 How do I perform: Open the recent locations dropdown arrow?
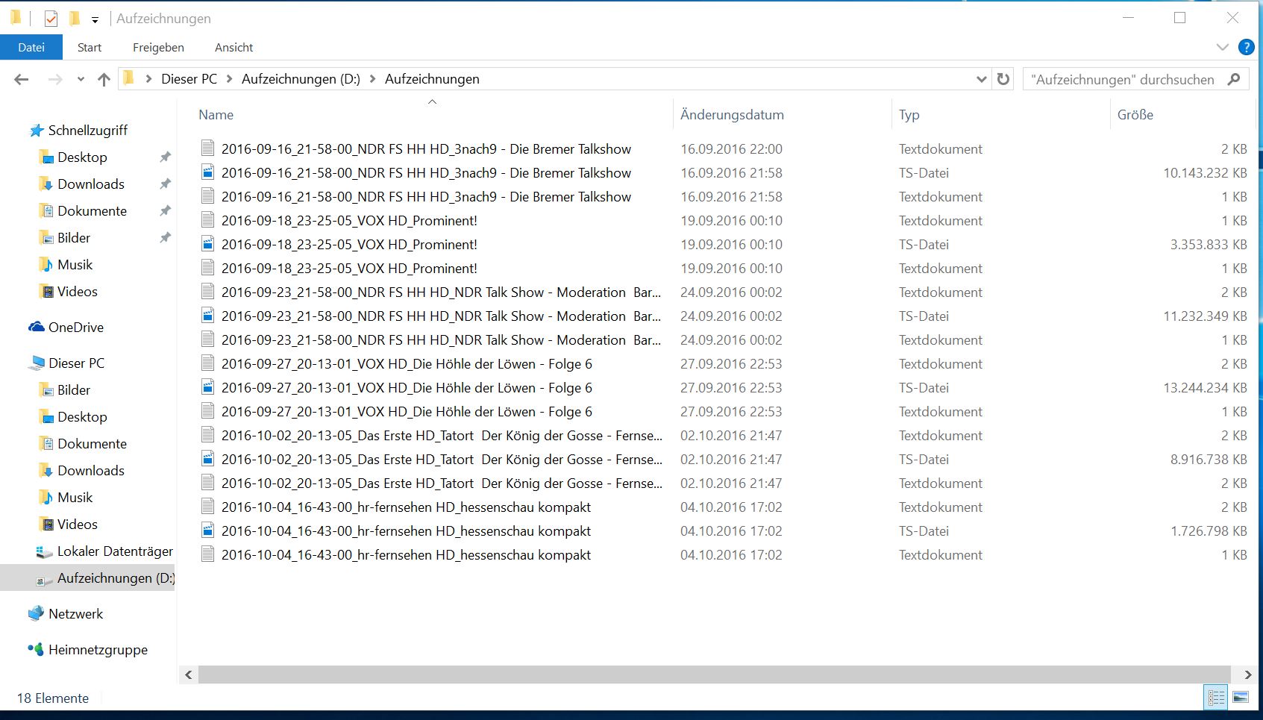tap(81, 80)
